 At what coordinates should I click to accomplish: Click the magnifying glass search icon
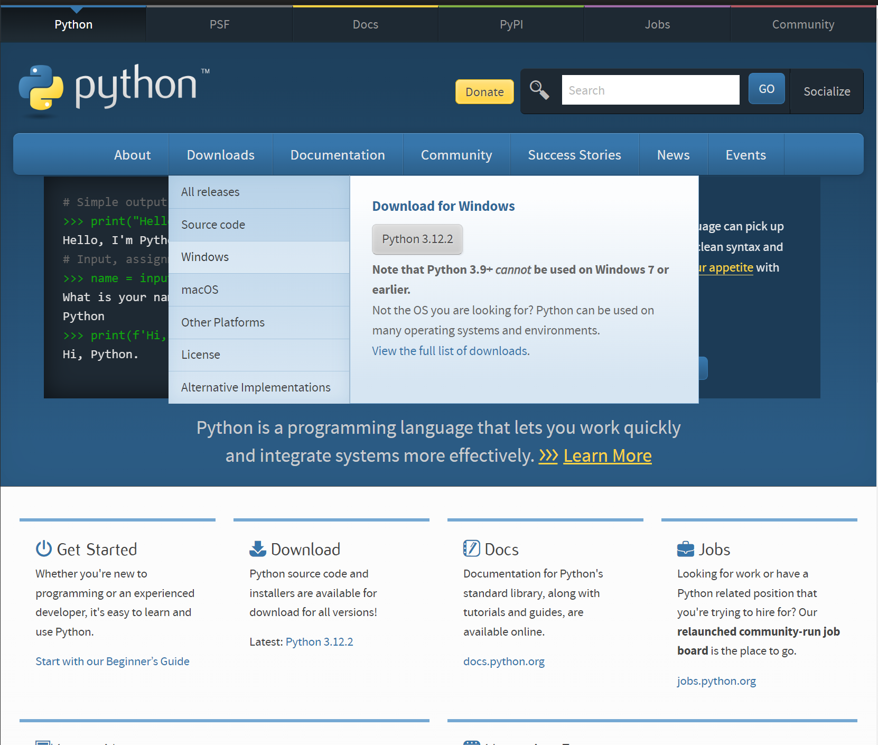click(539, 90)
